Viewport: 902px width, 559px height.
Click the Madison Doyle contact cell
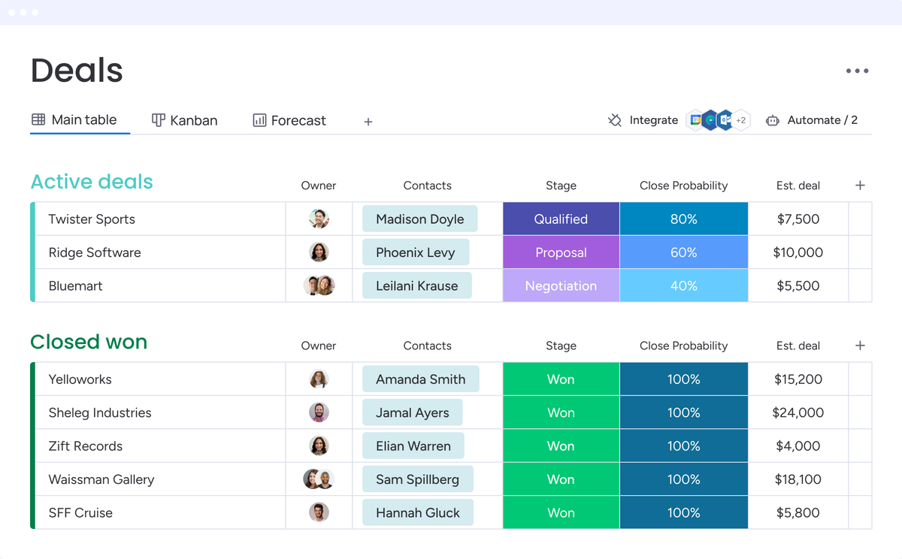(x=419, y=219)
